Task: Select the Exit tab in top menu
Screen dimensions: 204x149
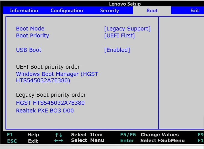Action: (x=195, y=11)
